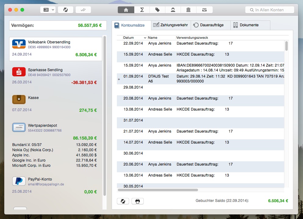Click the refresh accounts toolbar button
Screen dimensions: 303x219
[x=65, y=10]
